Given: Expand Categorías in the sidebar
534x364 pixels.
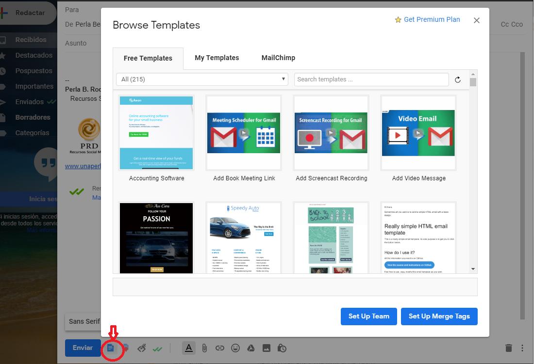Looking at the screenshot, I should point(31,132).
